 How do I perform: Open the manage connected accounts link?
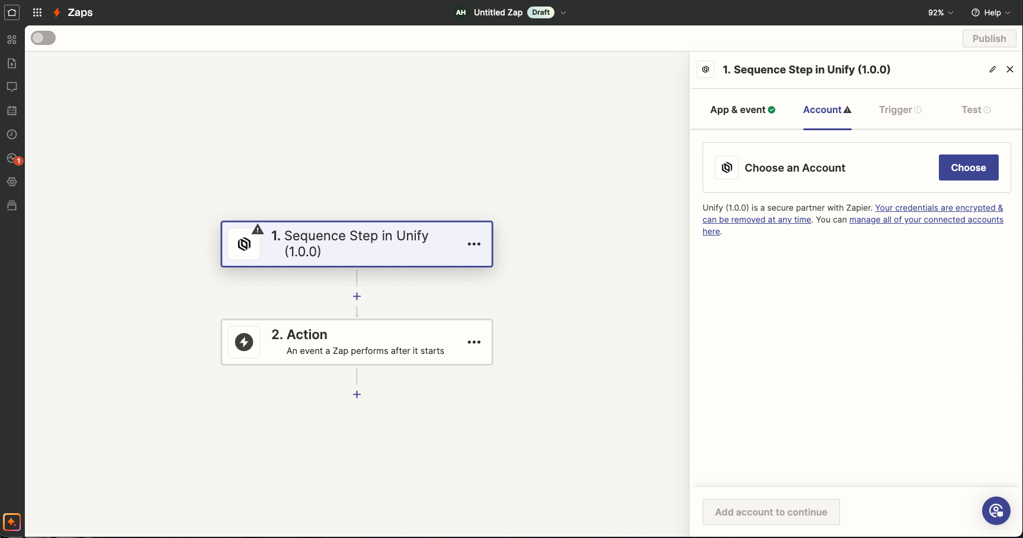[x=926, y=220]
